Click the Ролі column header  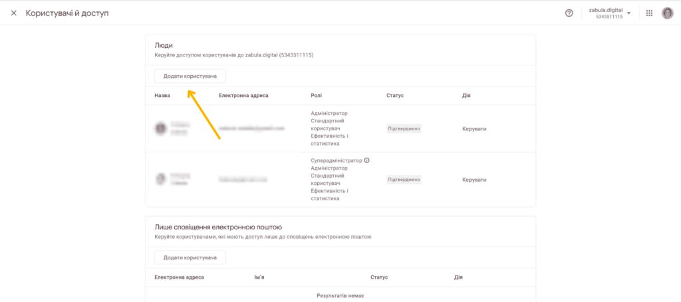click(317, 95)
